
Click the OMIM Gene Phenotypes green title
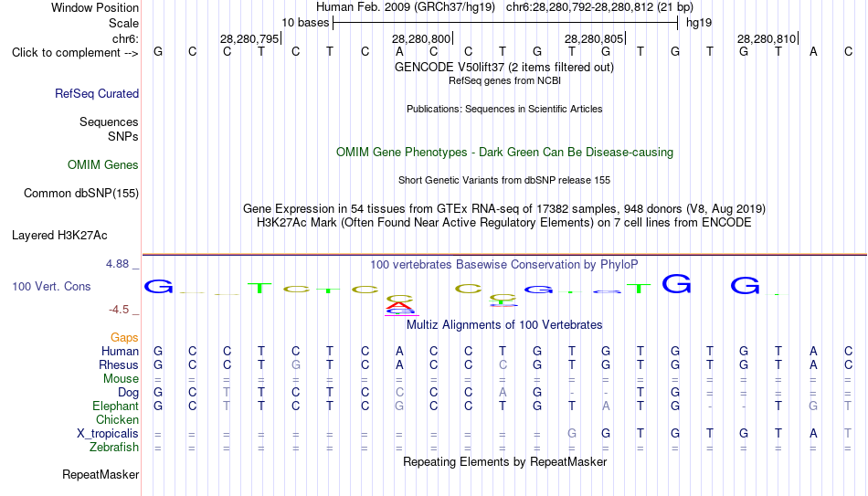pyautogui.click(x=504, y=153)
